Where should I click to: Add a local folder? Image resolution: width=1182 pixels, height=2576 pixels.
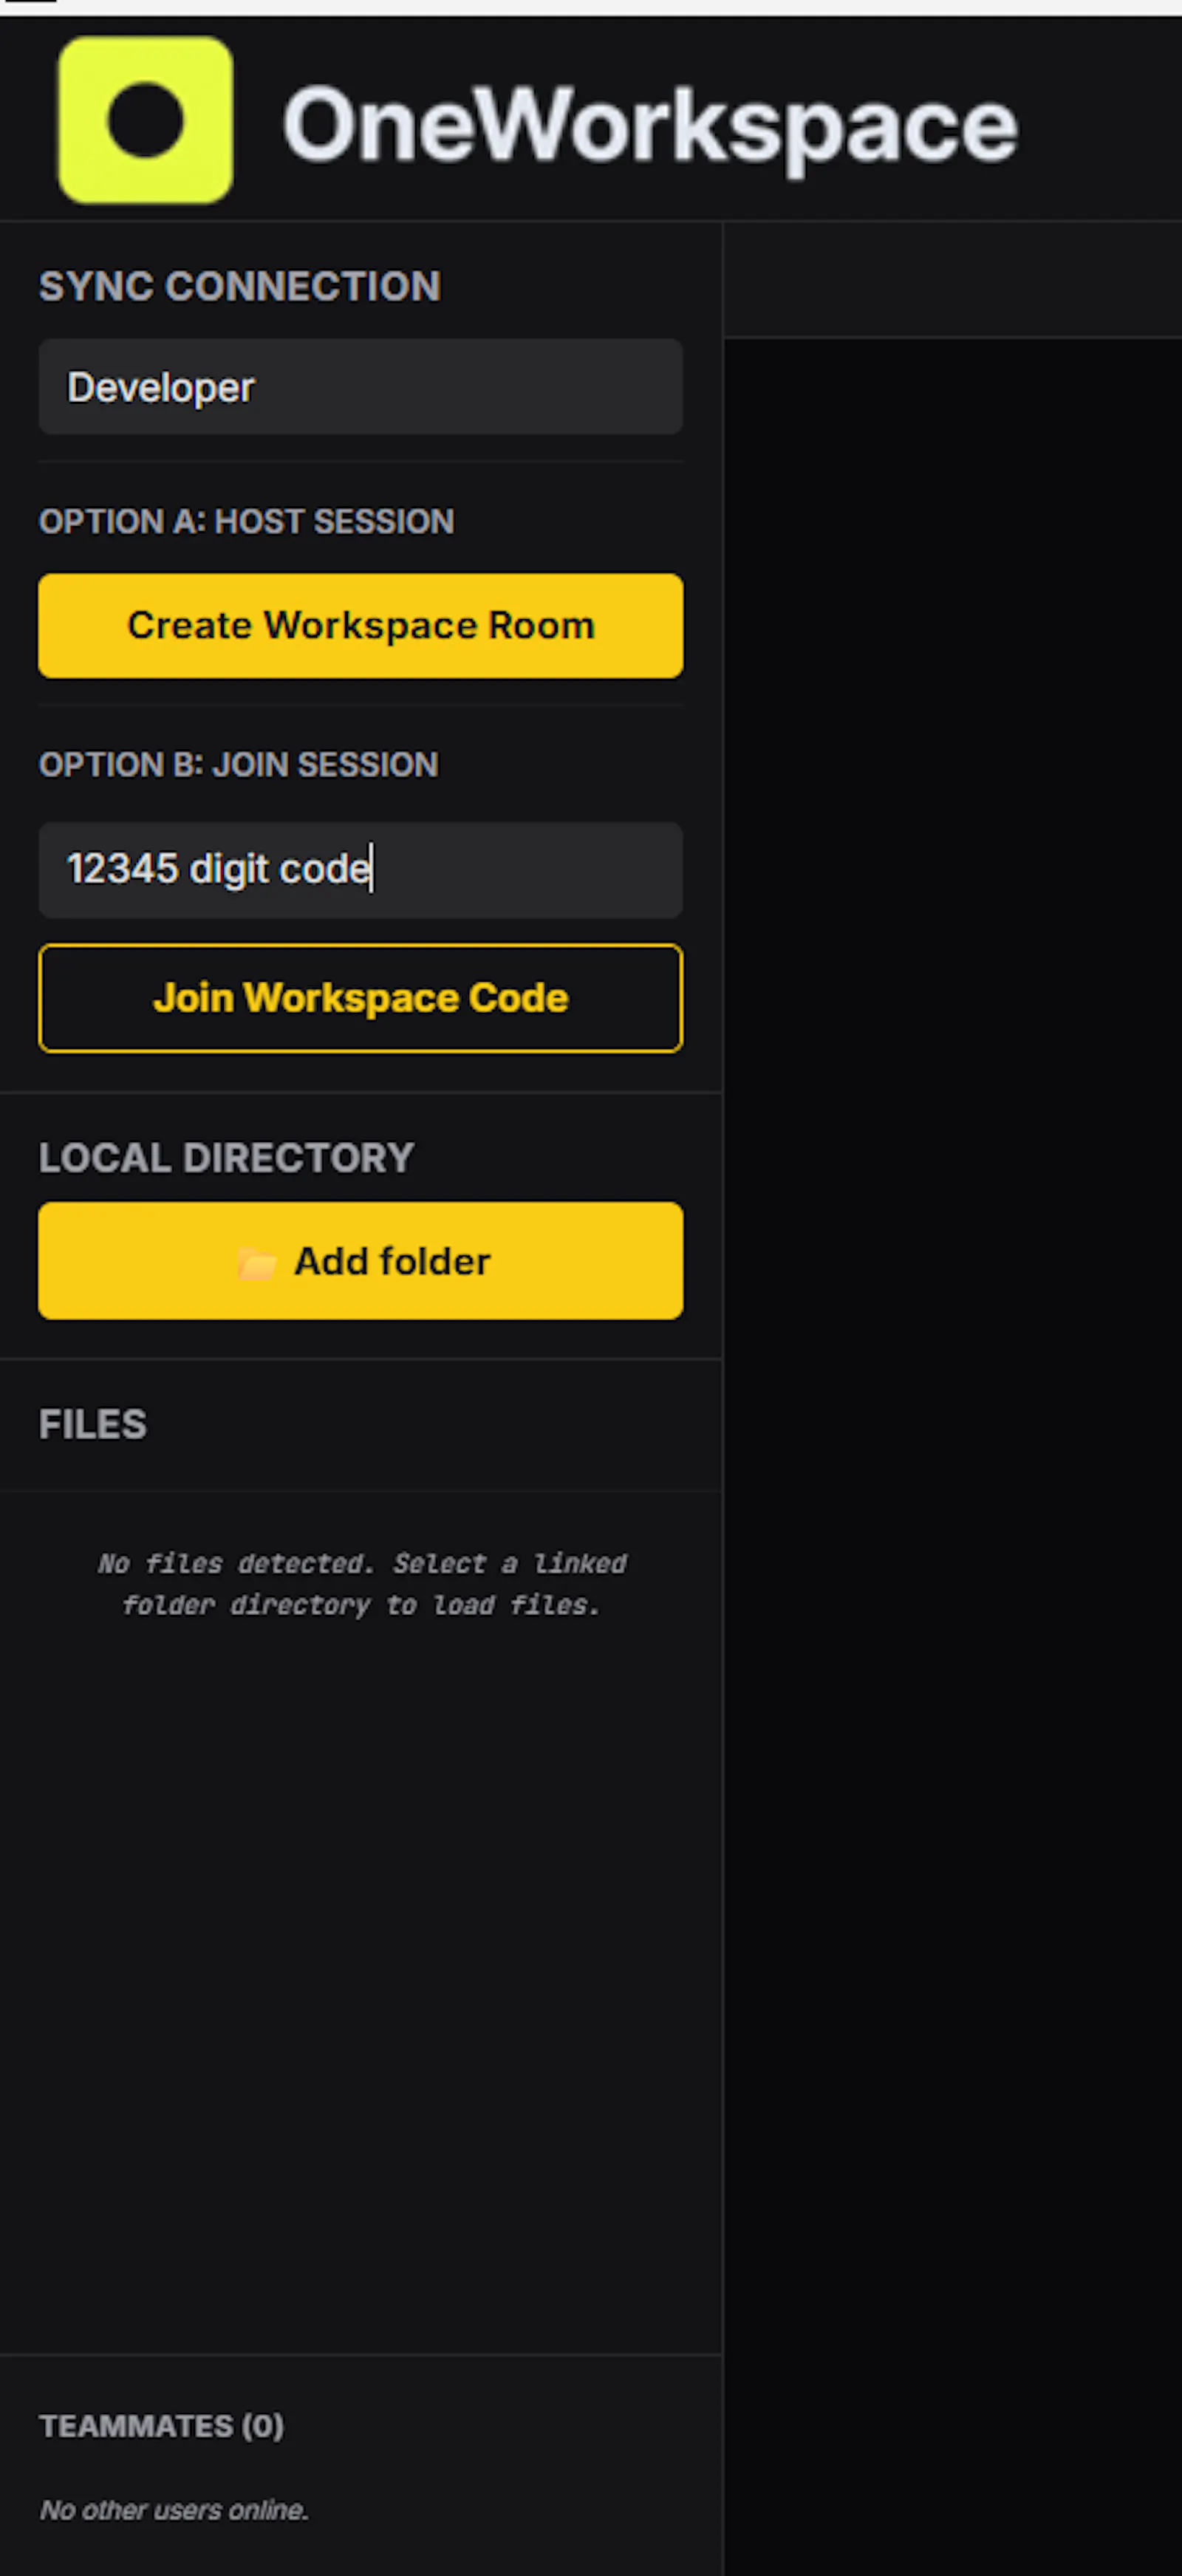tap(361, 1261)
